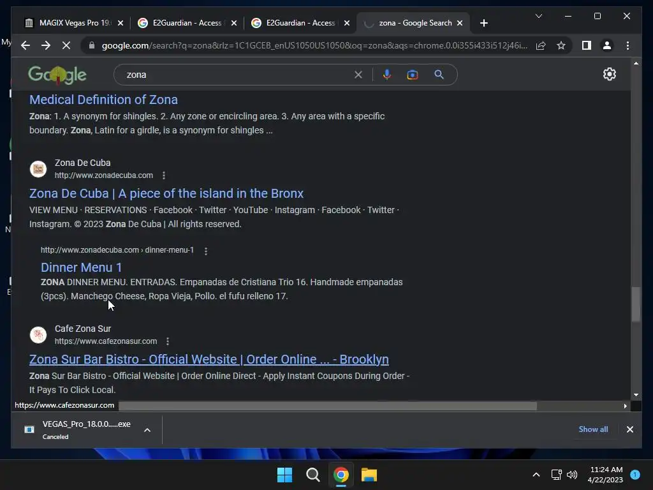This screenshot has height=490, width=653.
Task: Open the volume control in tray
Action: 572,475
